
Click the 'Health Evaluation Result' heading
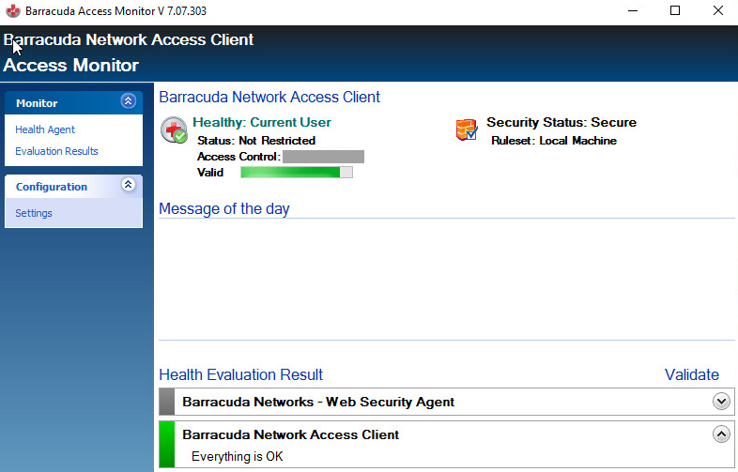pyautogui.click(x=241, y=374)
